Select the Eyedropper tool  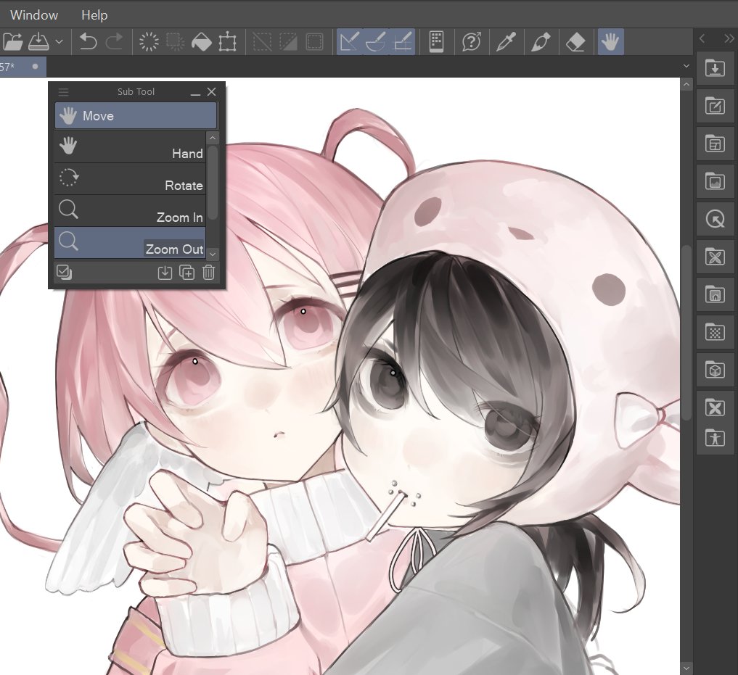click(x=507, y=42)
